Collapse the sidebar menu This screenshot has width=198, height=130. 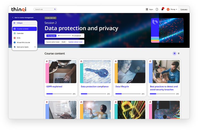[18, 23]
